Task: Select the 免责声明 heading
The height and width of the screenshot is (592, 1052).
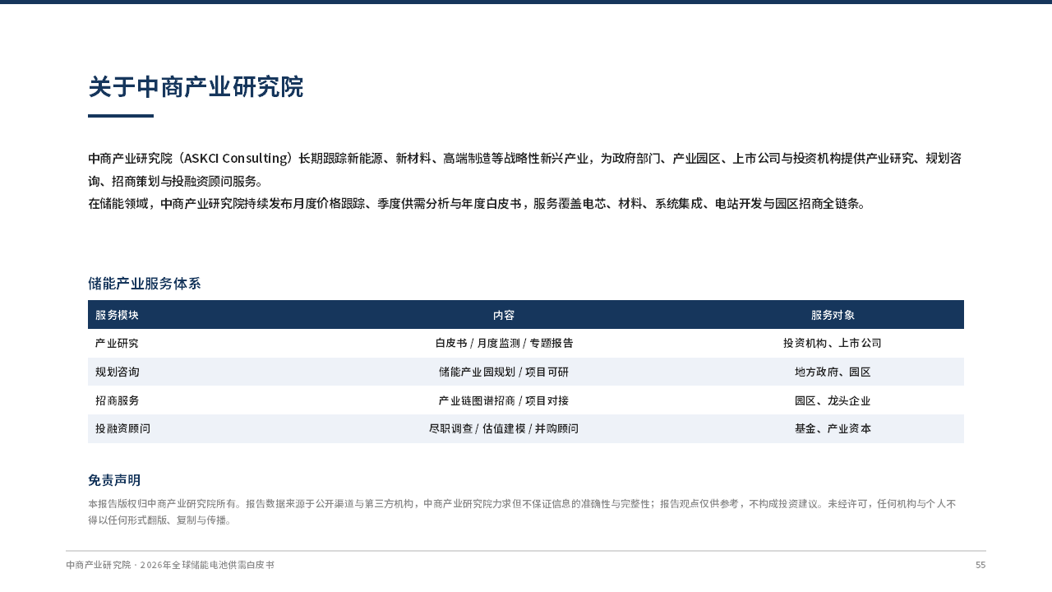Action: 114,480
